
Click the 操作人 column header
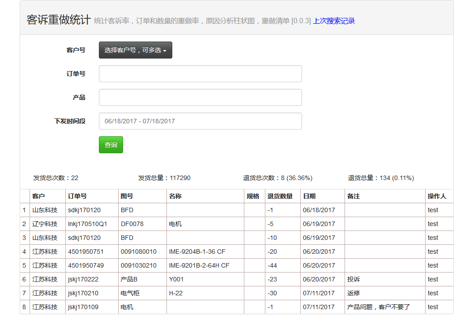pos(437,196)
